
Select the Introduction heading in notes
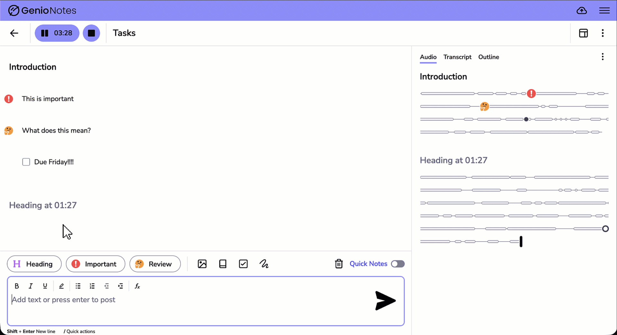(x=32, y=67)
